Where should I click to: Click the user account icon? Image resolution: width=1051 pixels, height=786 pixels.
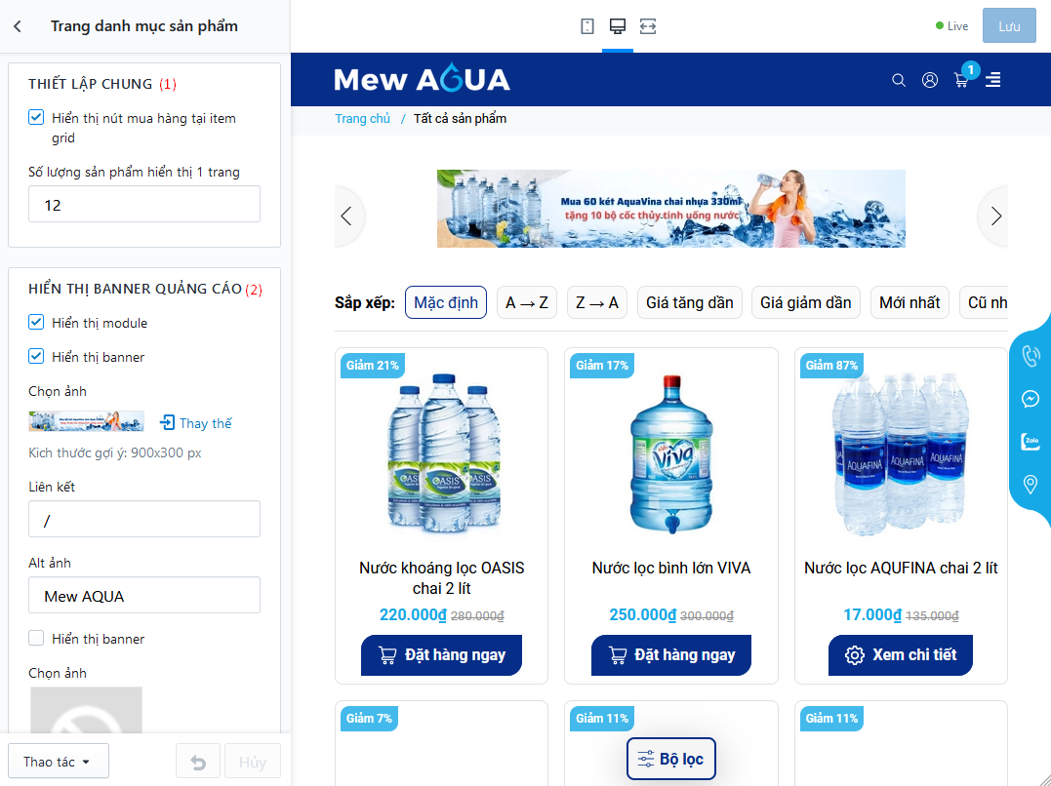[930, 80]
